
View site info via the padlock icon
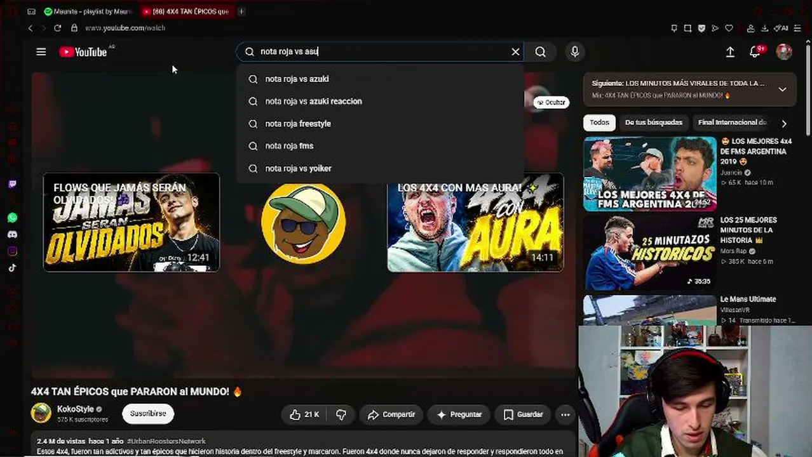point(74,28)
